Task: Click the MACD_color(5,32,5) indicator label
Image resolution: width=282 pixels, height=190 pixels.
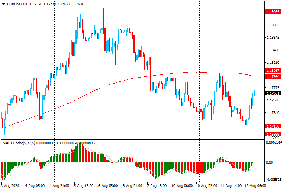Action: [x=19, y=143]
